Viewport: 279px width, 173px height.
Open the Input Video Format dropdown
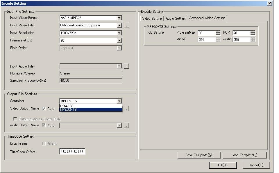point(119,18)
